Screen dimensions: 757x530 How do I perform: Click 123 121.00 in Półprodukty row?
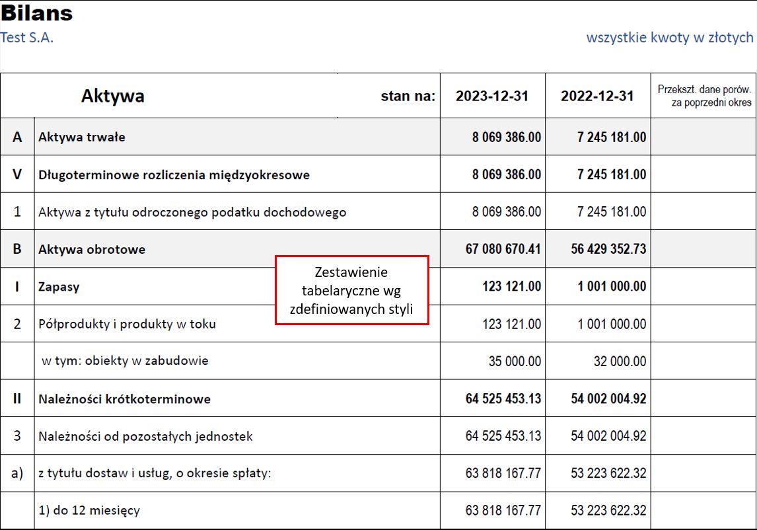(512, 324)
